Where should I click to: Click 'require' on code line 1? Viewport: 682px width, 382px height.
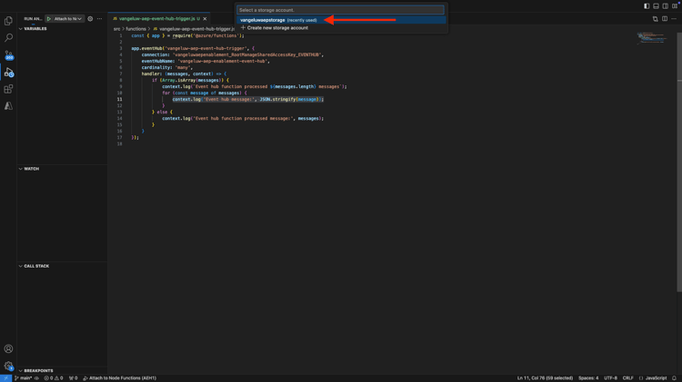point(181,35)
